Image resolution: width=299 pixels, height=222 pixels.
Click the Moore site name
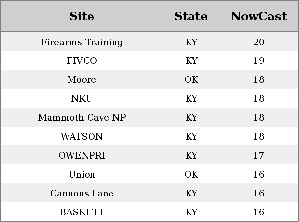click(82, 79)
